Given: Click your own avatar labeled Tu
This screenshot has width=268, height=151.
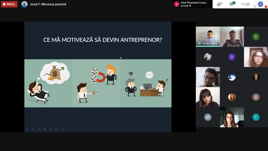Looking at the screenshot, I should tap(260, 4).
